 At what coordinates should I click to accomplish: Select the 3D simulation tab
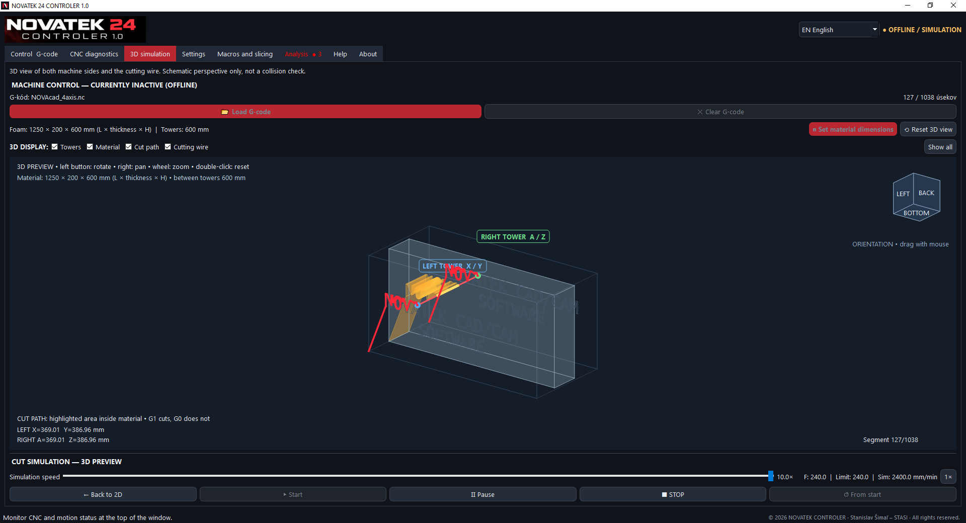150,54
